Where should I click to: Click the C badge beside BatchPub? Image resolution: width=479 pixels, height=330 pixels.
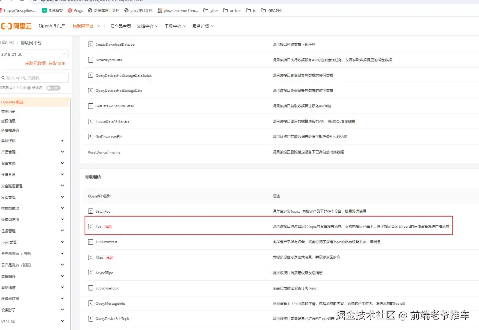point(91,211)
